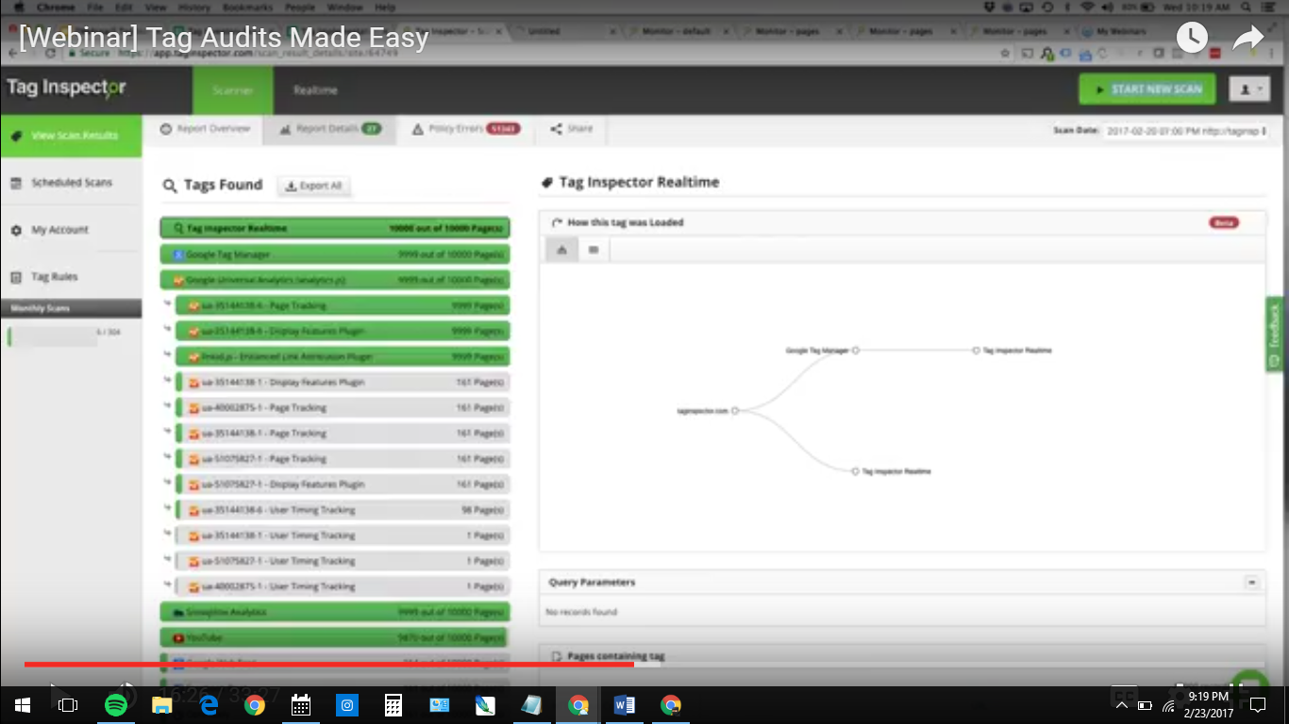This screenshot has width=1289, height=724.
Task: Open Task View on the taskbar
Action: coord(68,705)
